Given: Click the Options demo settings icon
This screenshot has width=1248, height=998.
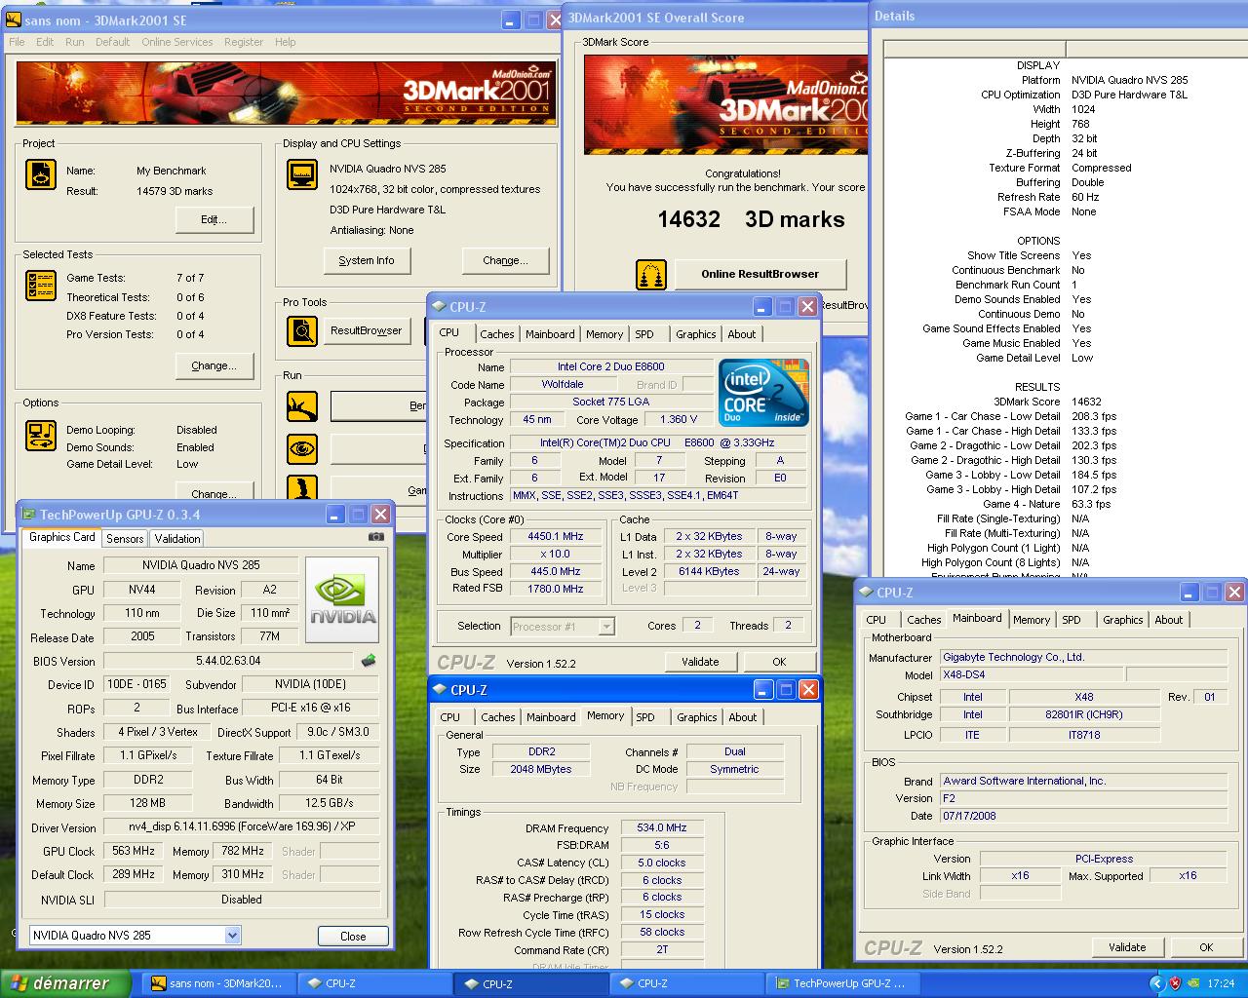Looking at the screenshot, I should [41, 434].
